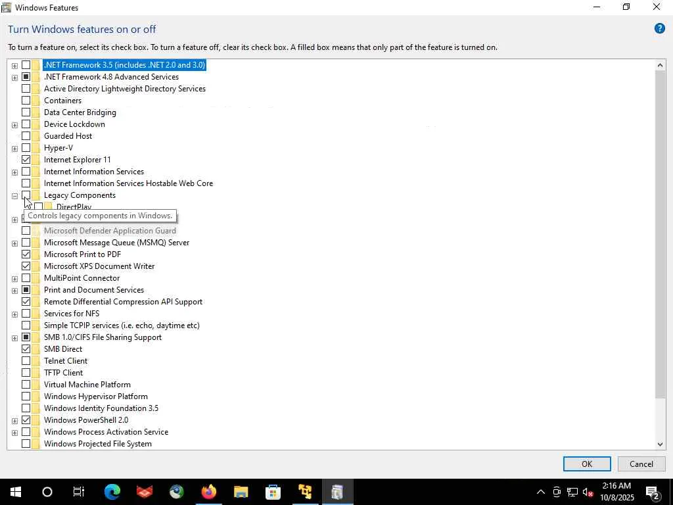Image resolution: width=673 pixels, height=505 pixels.
Task: Expand SMB 1.0/CIFS File Sharing Support
Action: (14, 338)
